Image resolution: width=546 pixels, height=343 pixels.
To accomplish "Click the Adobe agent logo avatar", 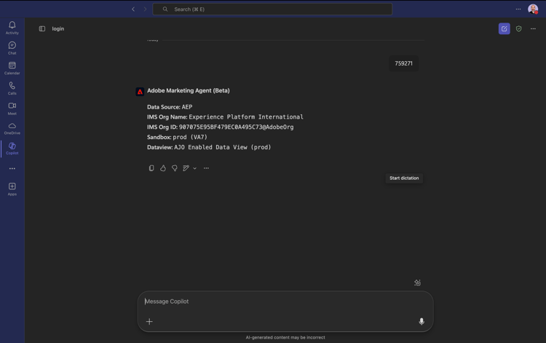I will tap(140, 92).
